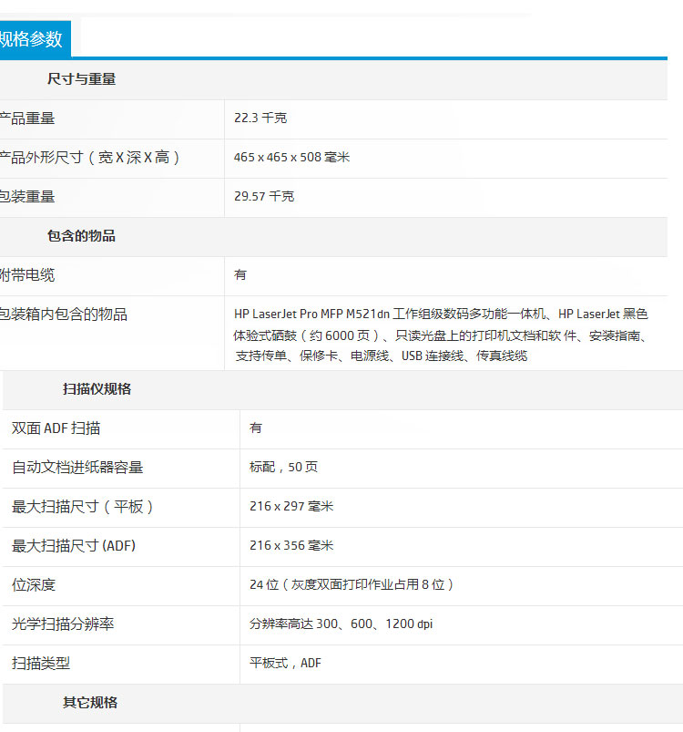Open the 规格参数 tab
Viewport: 683px width, 732px height.
(x=35, y=39)
